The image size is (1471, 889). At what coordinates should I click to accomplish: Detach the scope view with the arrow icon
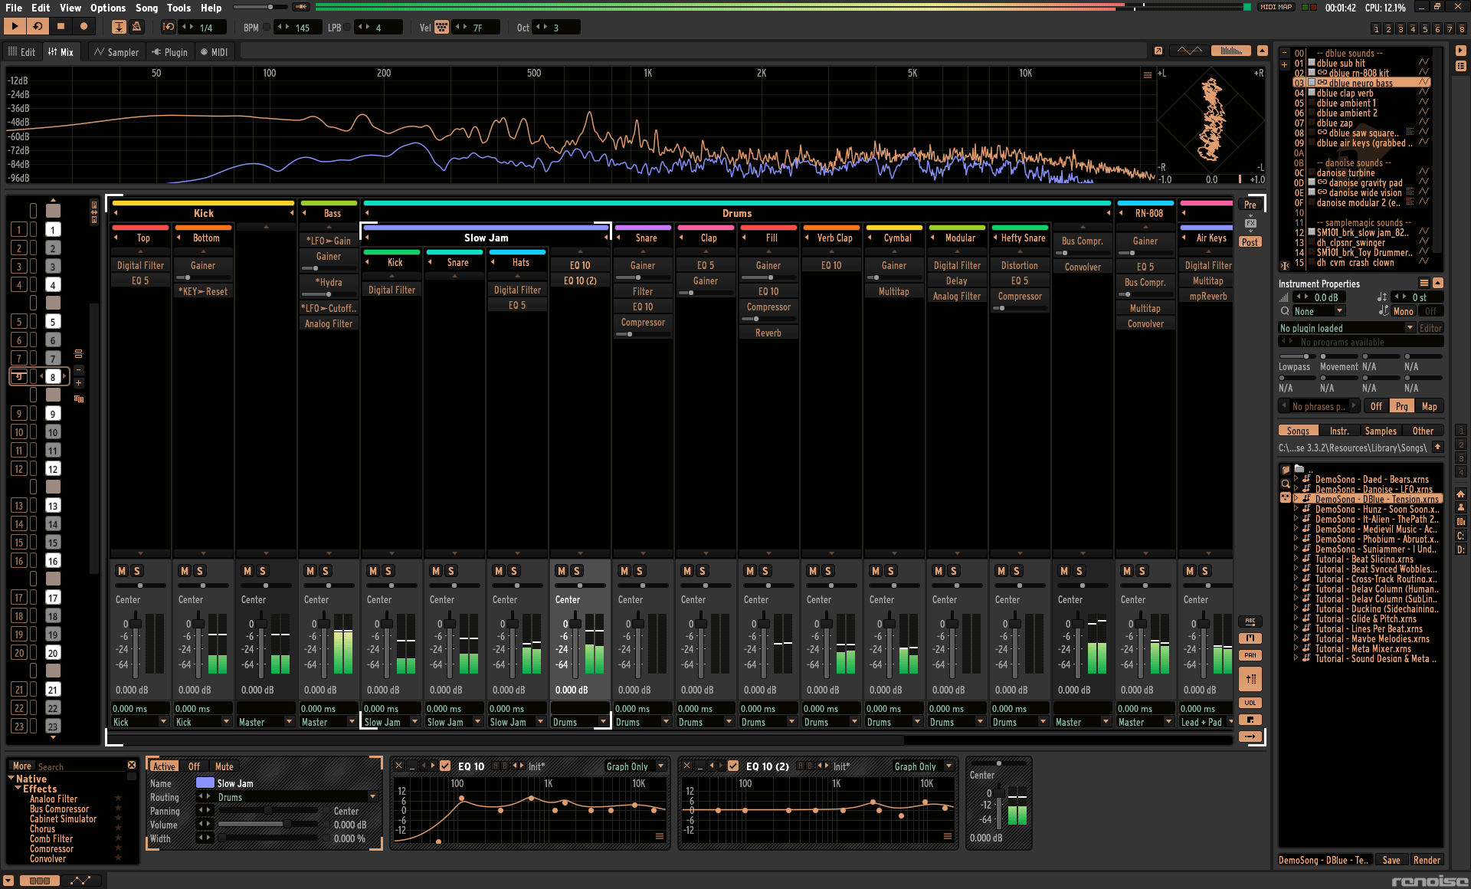1158,51
